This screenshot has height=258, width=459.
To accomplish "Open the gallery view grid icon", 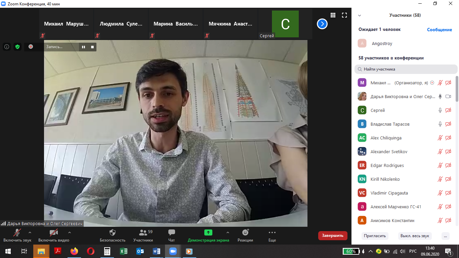I will (x=333, y=15).
